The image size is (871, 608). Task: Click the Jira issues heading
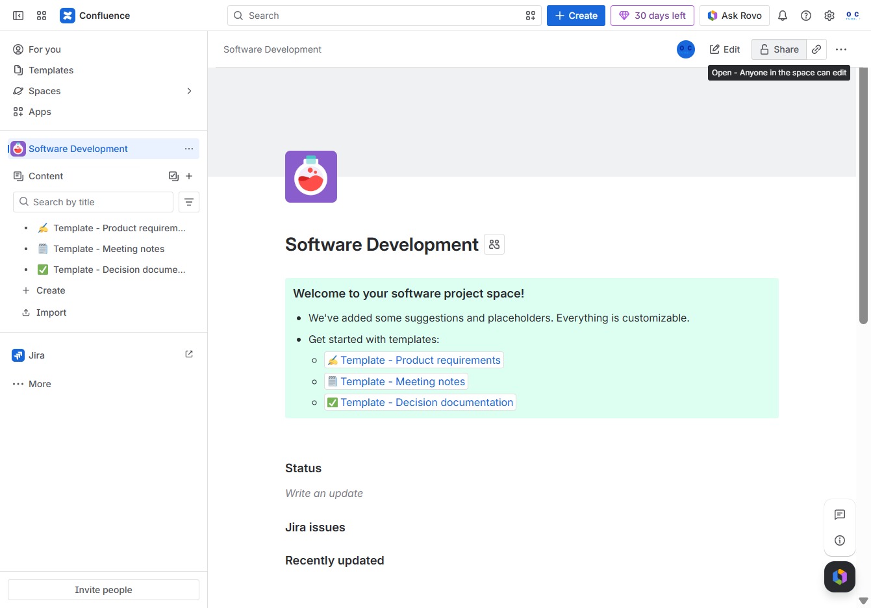(x=315, y=527)
